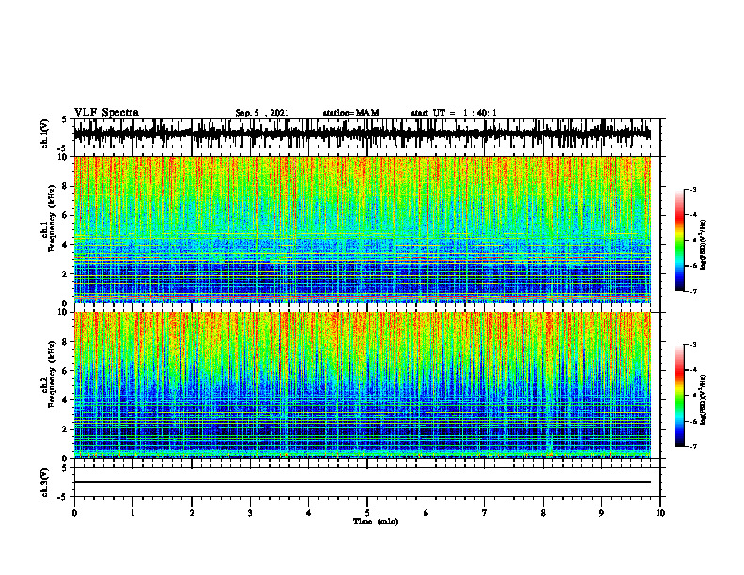The height and width of the screenshot is (575, 744).
Task: Click the log(PSD) label beside ch.2 colorbar
Action: 704,398
